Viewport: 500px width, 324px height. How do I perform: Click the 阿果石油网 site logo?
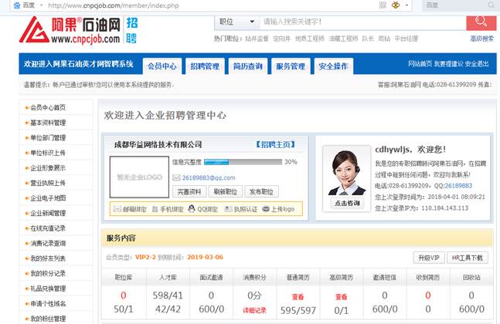click(x=70, y=29)
